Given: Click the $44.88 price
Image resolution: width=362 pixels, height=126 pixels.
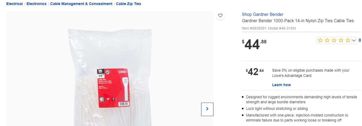Looking at the screenshot, I should pyautogui.click(x=254, y=44).
